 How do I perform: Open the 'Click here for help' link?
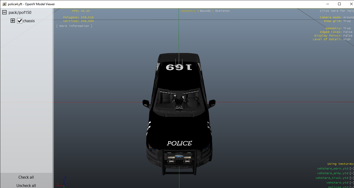pos(336,11)
